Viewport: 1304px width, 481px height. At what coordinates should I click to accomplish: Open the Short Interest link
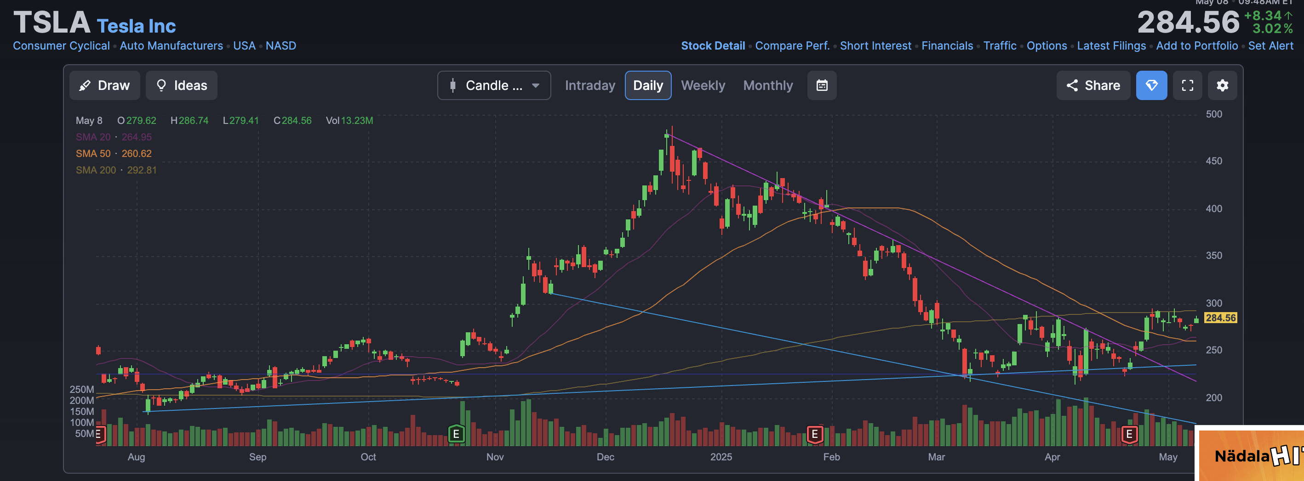875,45
